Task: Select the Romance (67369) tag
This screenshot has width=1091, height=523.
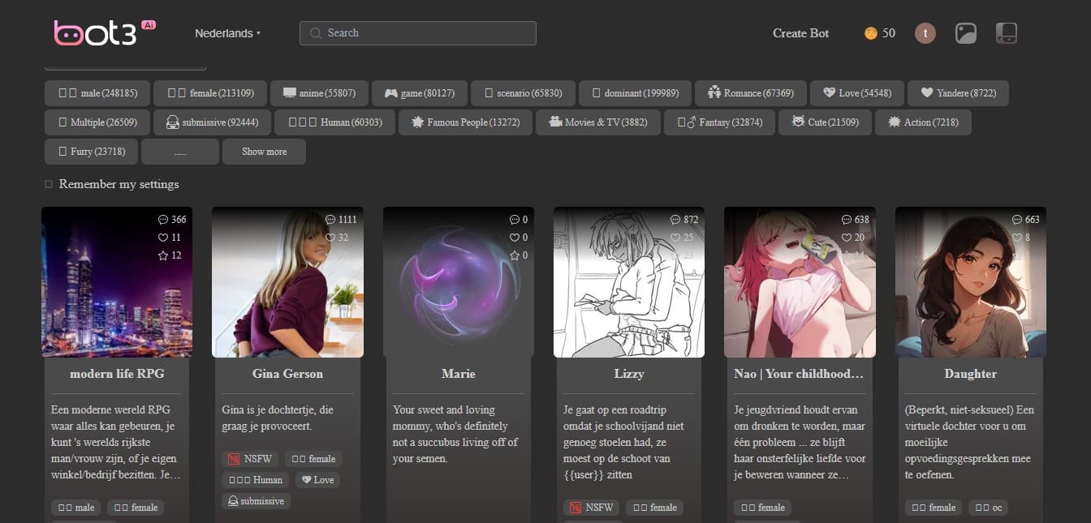Action: coord(750,93)
